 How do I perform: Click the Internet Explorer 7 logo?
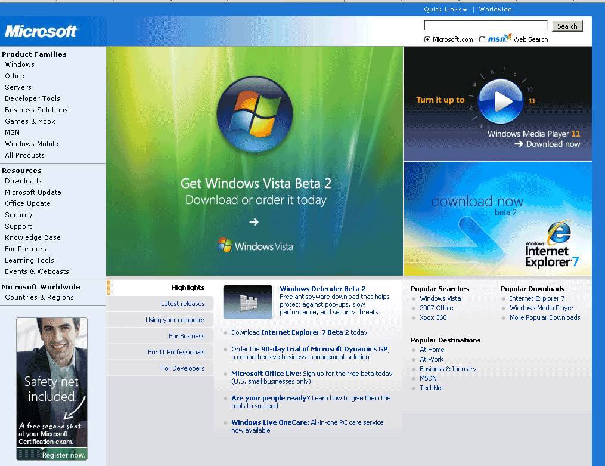pos(552,245)
